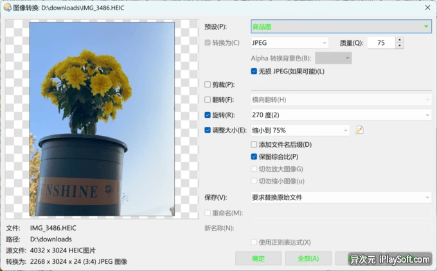
Task: Uncheck 保留综合比 keep aspect ratio
Action: [254, 156]
